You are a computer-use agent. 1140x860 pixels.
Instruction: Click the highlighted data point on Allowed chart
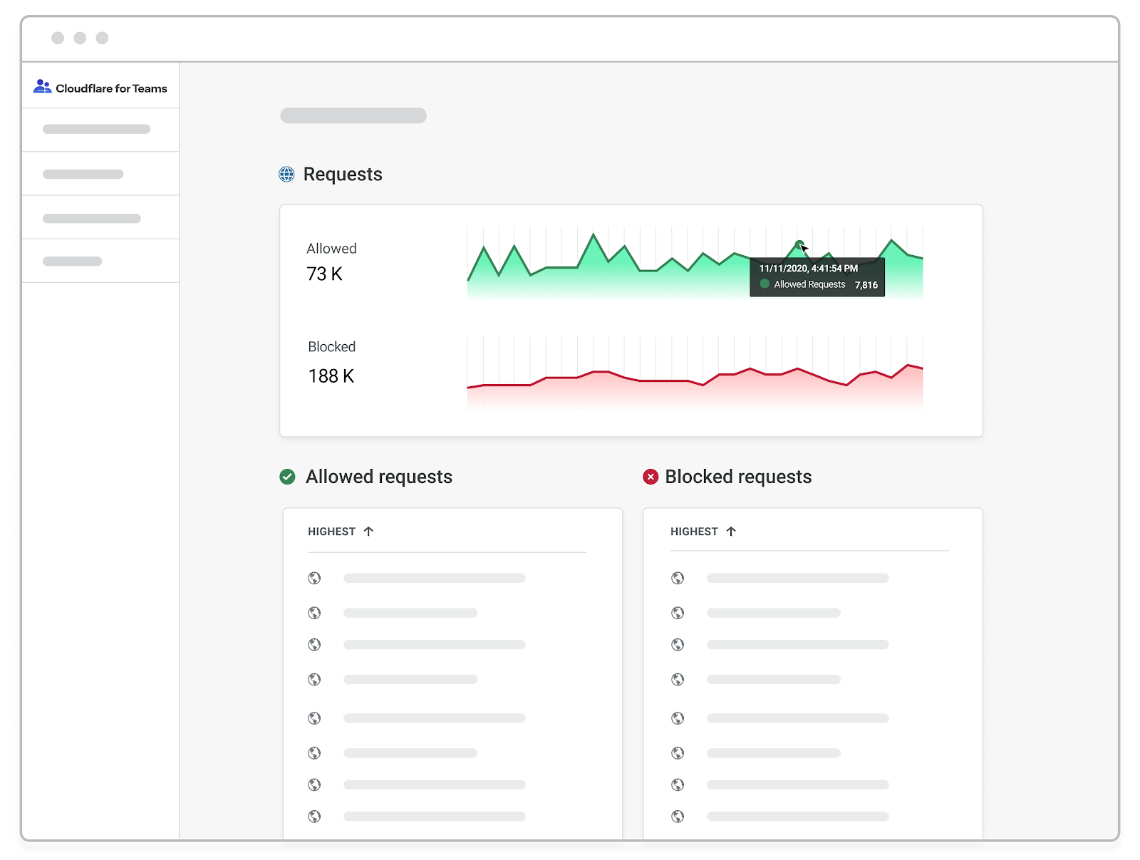pyautogui.click(x=799, y=244)
